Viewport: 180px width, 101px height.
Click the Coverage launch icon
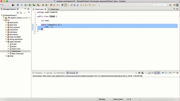[34, 5]
